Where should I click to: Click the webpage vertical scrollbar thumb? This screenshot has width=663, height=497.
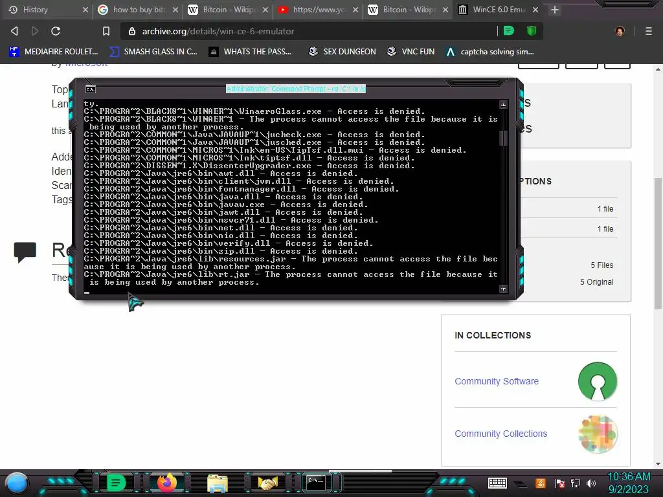[x=658, y=243]
